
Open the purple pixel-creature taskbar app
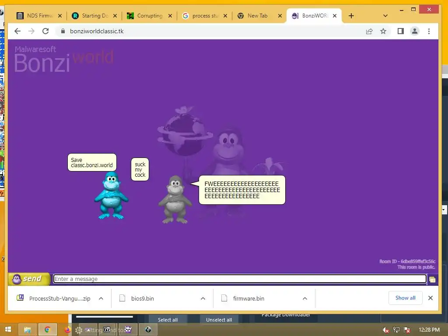pos(128,330)
